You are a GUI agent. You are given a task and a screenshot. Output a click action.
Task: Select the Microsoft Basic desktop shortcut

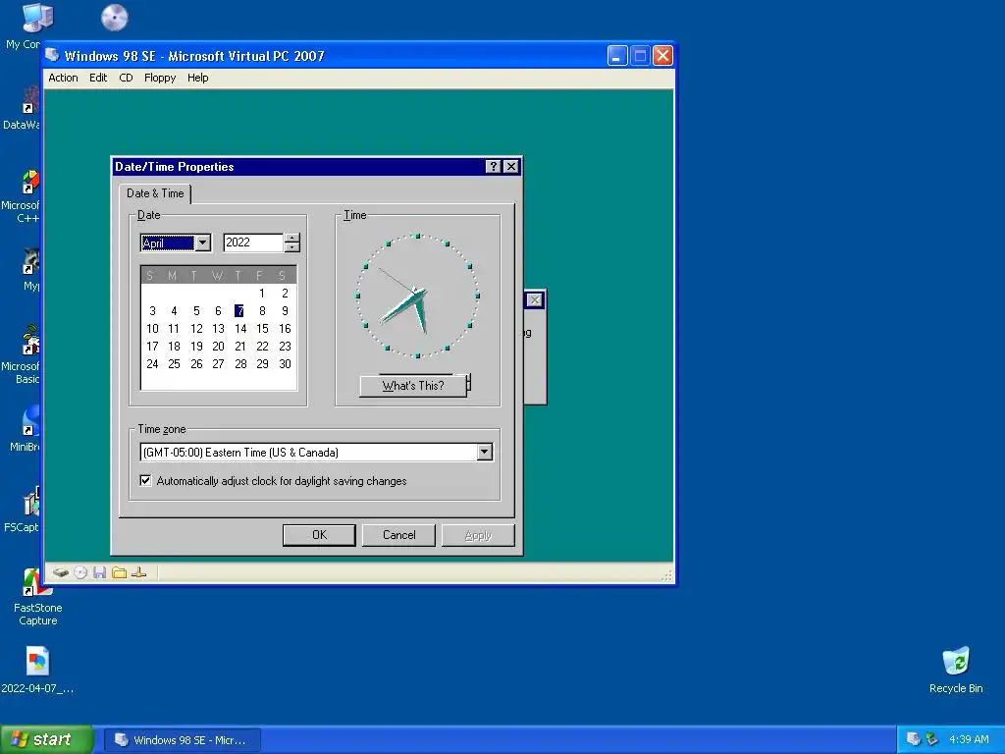(x=24, y=354)
